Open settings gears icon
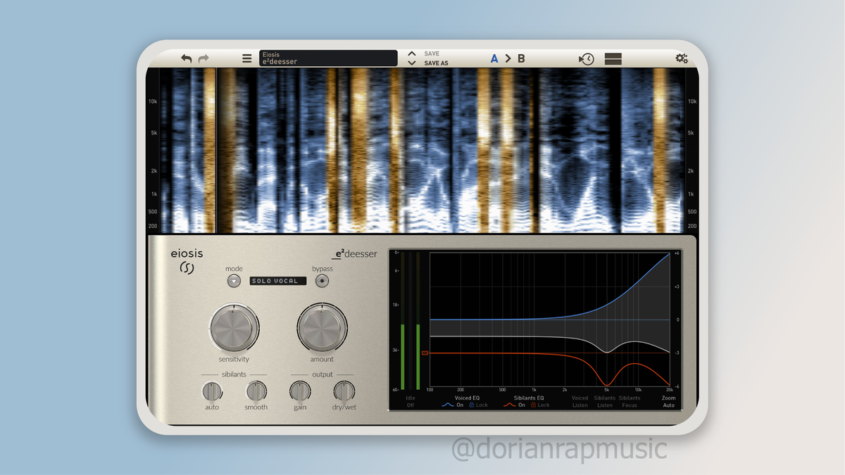 681,58
